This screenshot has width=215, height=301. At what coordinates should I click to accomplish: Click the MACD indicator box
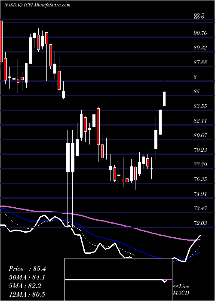118,279
